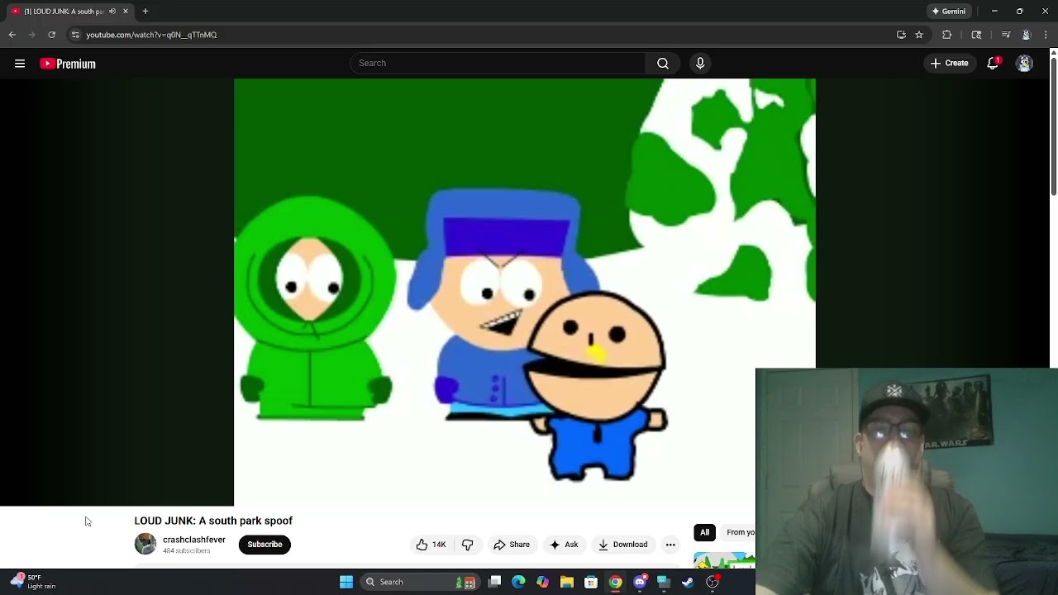
Task: Like the video with thumbs up
Action: coord(431,545)
